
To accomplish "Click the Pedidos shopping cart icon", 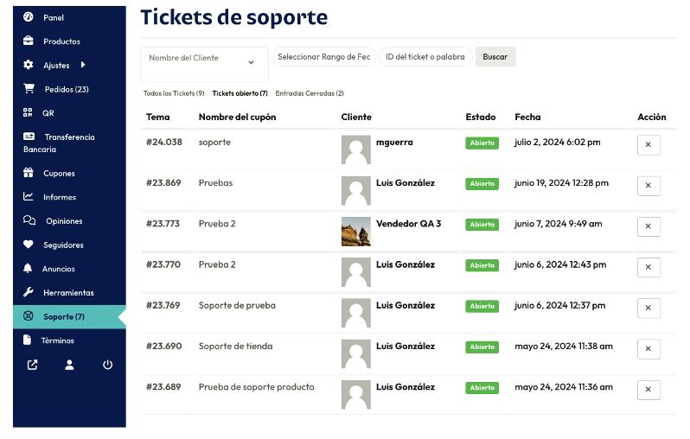I will point(29,89).
